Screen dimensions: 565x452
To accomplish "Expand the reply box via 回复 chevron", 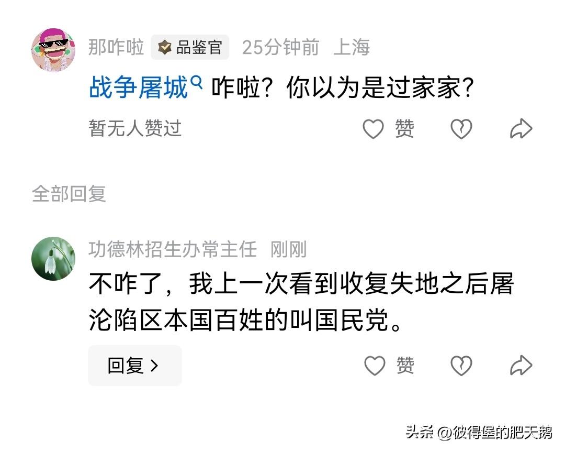I will click(134, 365).
